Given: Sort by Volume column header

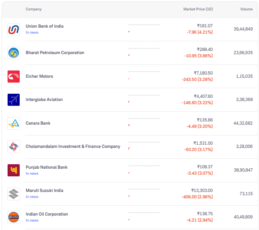Looking at the screenshot, I should (246, 9).
